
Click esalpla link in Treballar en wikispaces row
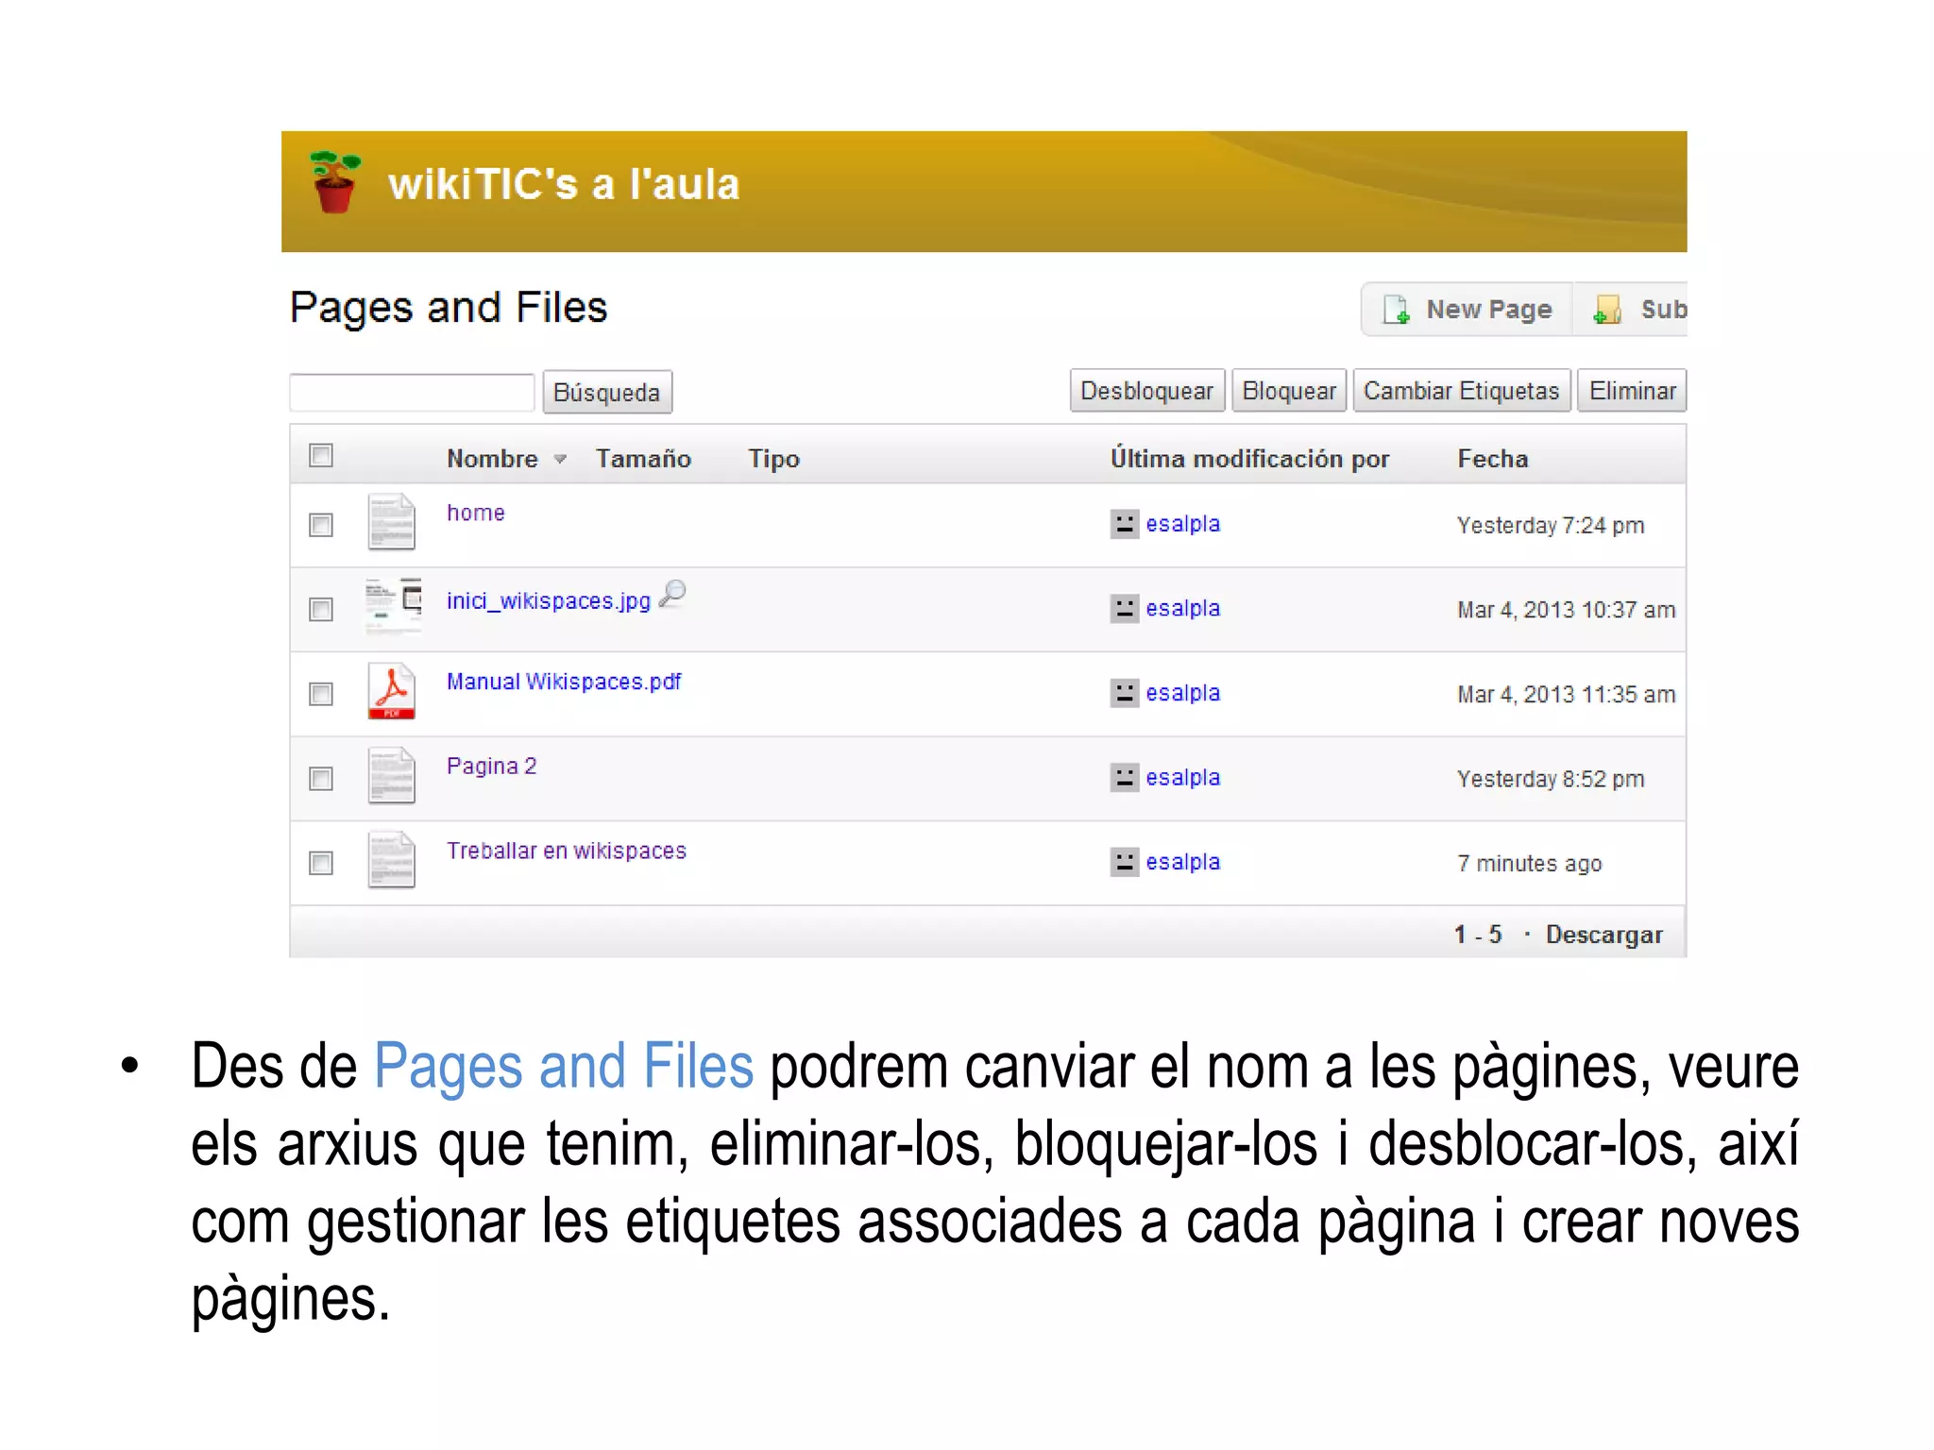coord(1182,862)
